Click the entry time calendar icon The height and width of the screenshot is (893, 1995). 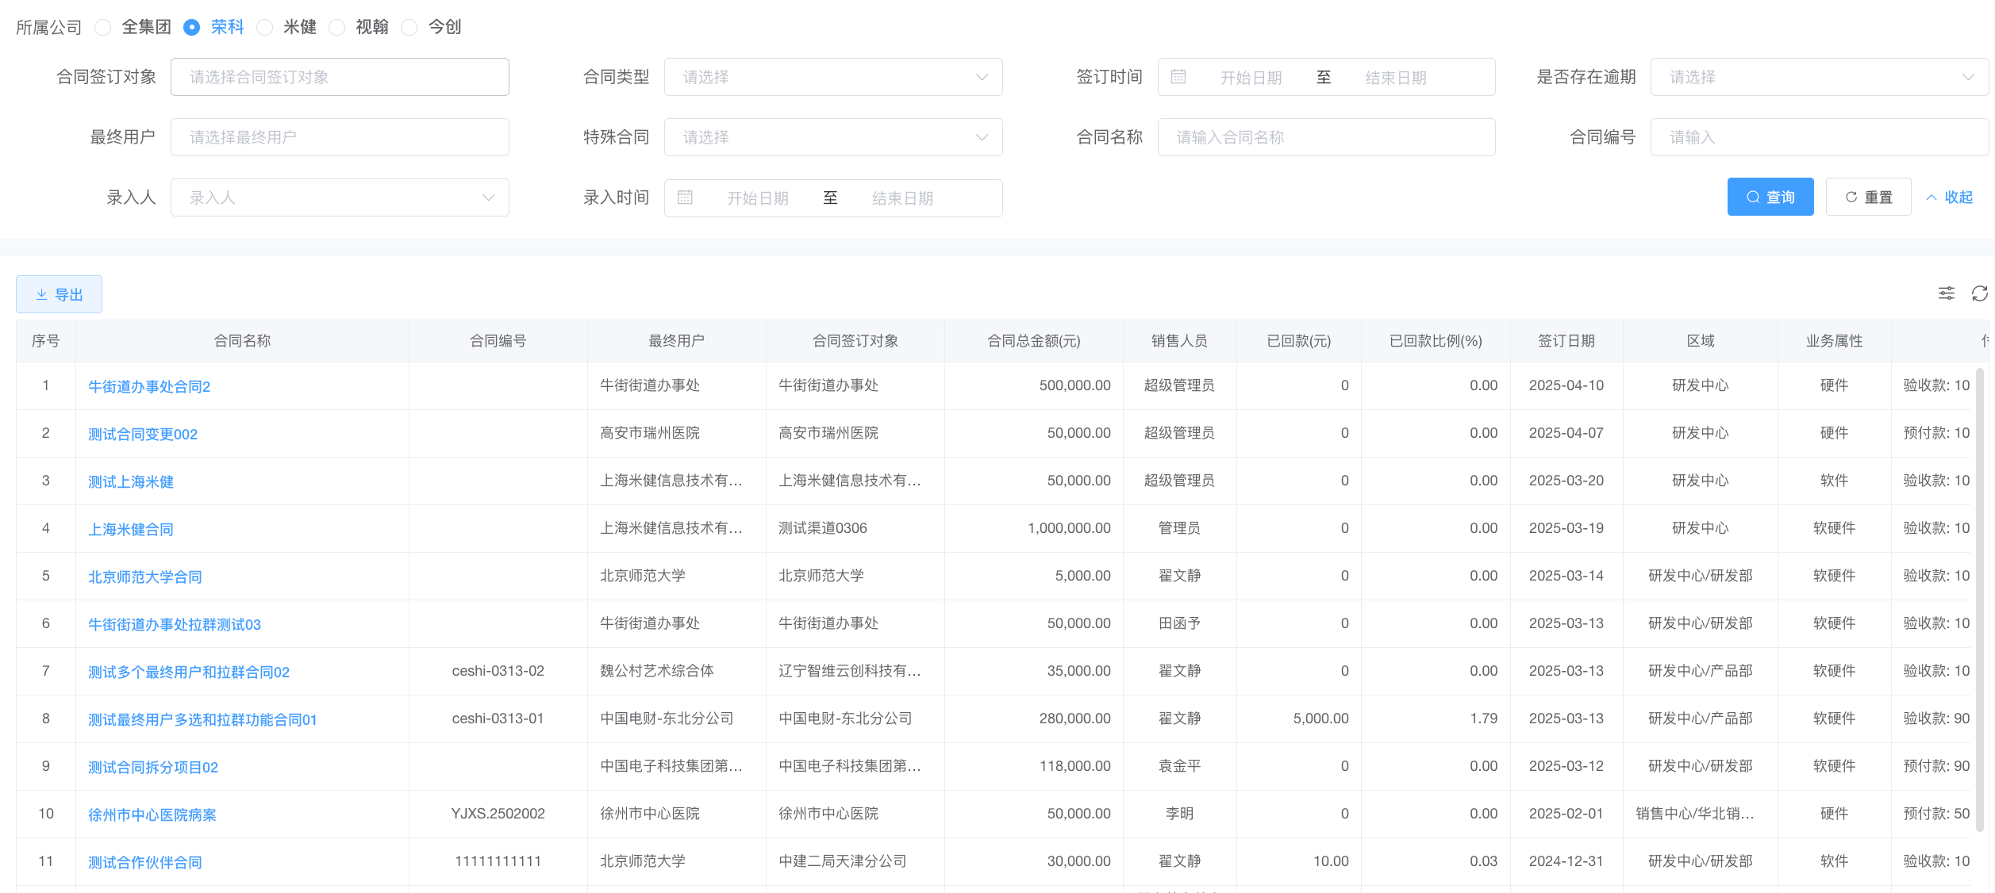[685, 197]
